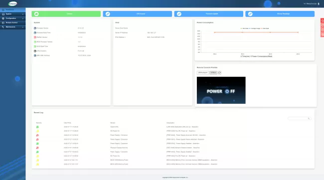Screen dimensions: 324x180
Task: Click the System monitor icon in sidebar
Action: [x=3, y=14]
